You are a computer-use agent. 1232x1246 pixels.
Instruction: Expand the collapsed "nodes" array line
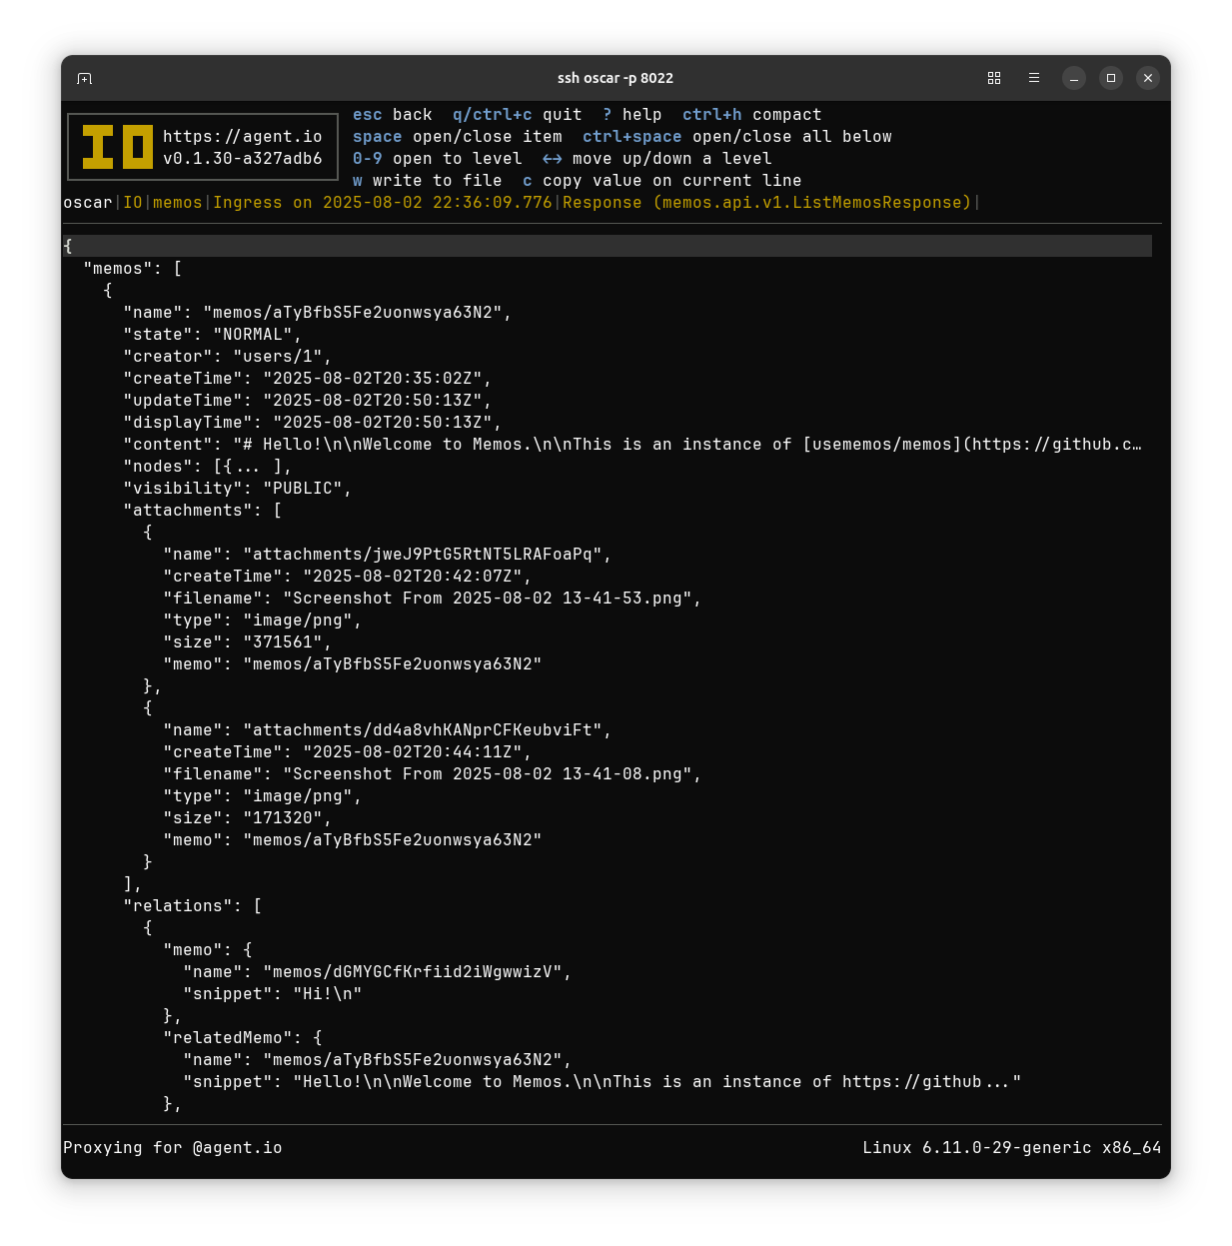(x=208, y=467)
